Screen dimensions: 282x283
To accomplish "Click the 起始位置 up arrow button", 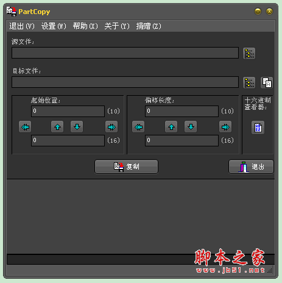I will pos(57,127).
